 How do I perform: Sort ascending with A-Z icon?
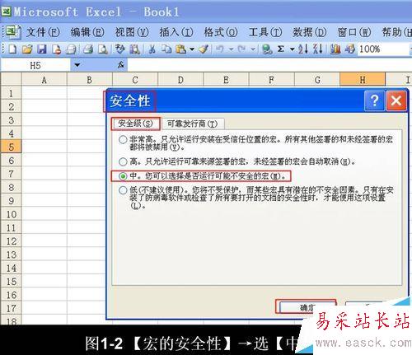click(x=303, y=49)
